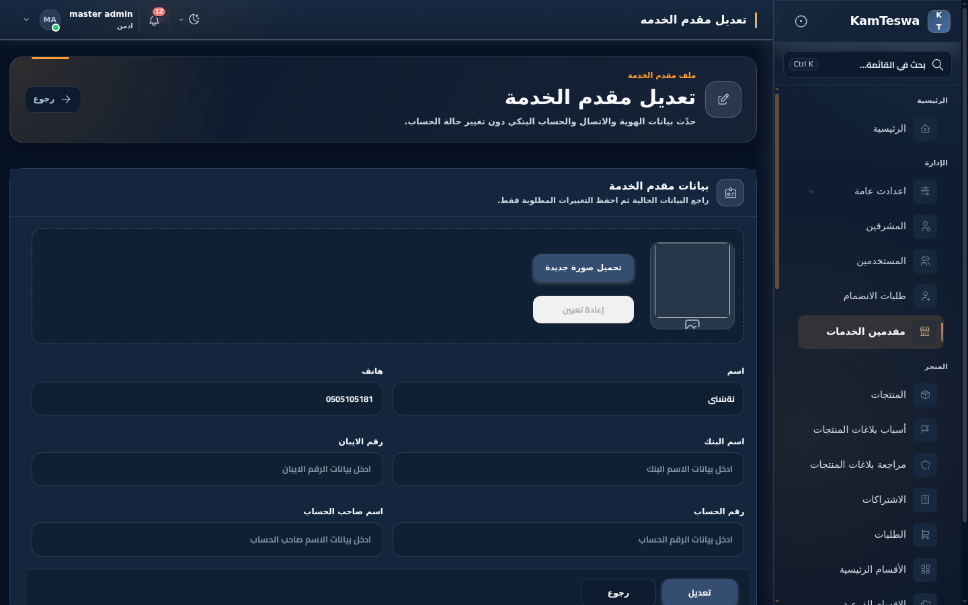Image resolution: width=968 pixels, height=605 pixels.
Task: Expand theme dropdown chevron beside moon
Action: [181, 19]
